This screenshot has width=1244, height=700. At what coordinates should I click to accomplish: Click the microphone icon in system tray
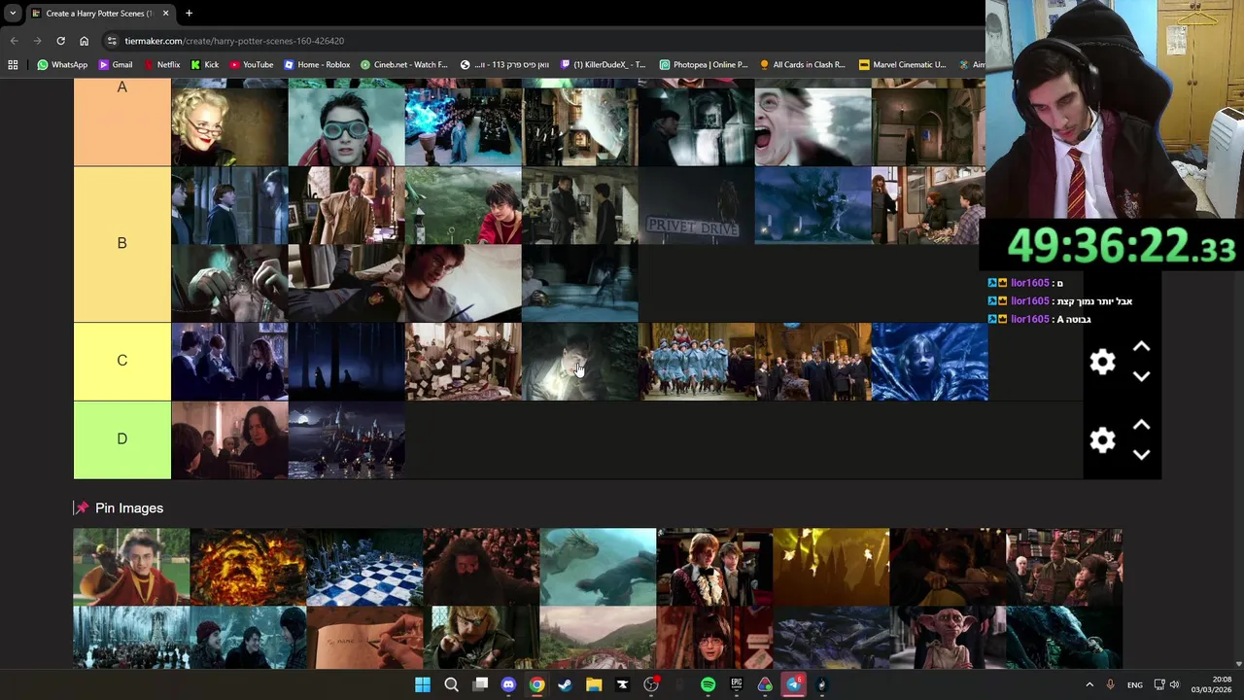point(1110,684)
